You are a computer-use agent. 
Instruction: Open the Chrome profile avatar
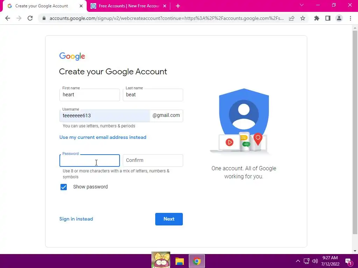point(339,18)
